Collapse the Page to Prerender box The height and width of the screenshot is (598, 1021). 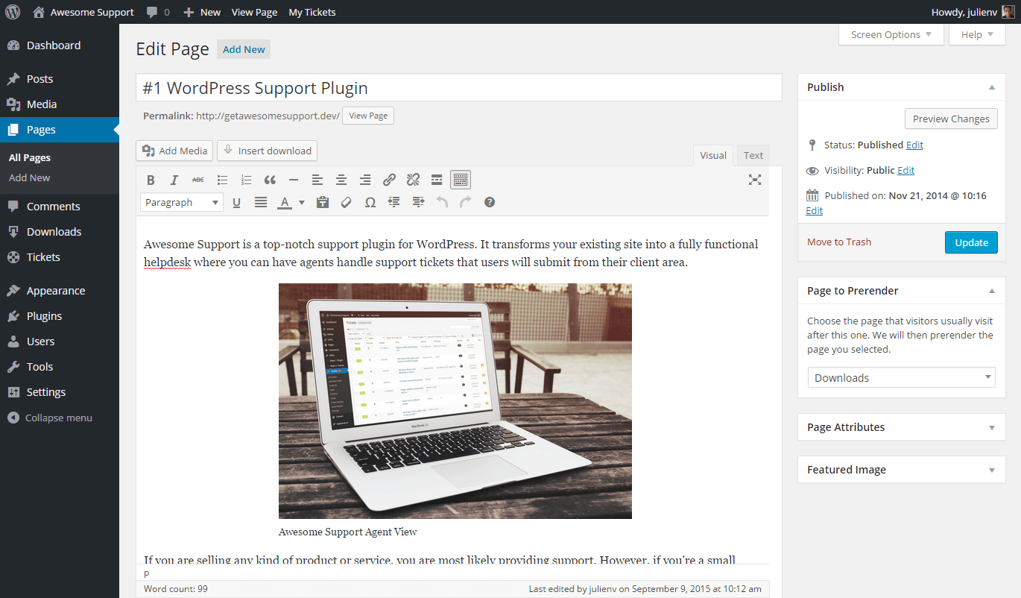point(991,291)
